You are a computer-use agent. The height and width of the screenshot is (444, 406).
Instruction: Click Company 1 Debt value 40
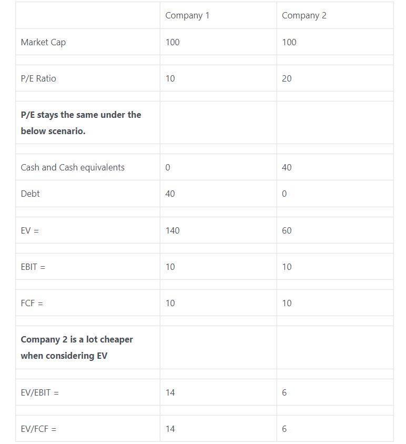[170, 194]
